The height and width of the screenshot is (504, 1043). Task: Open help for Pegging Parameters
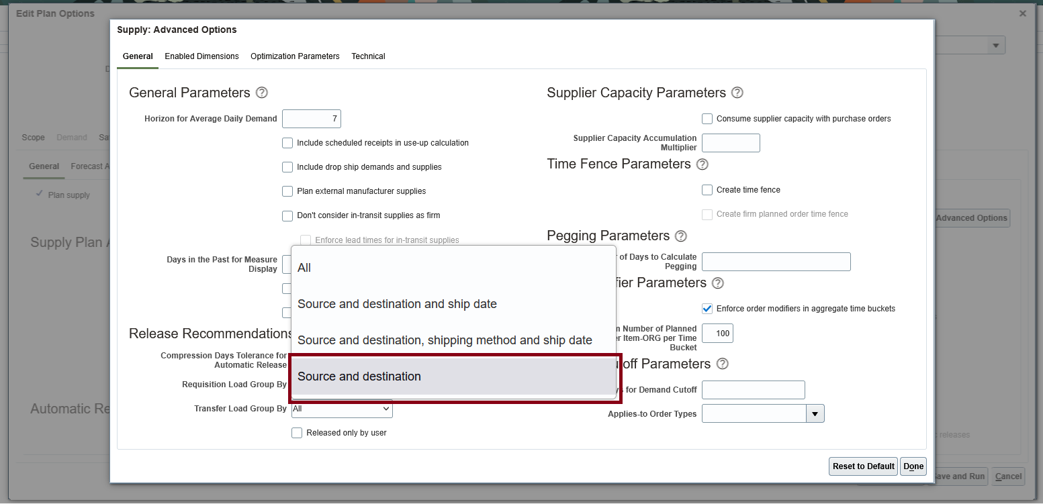click(x=680, y=236)
